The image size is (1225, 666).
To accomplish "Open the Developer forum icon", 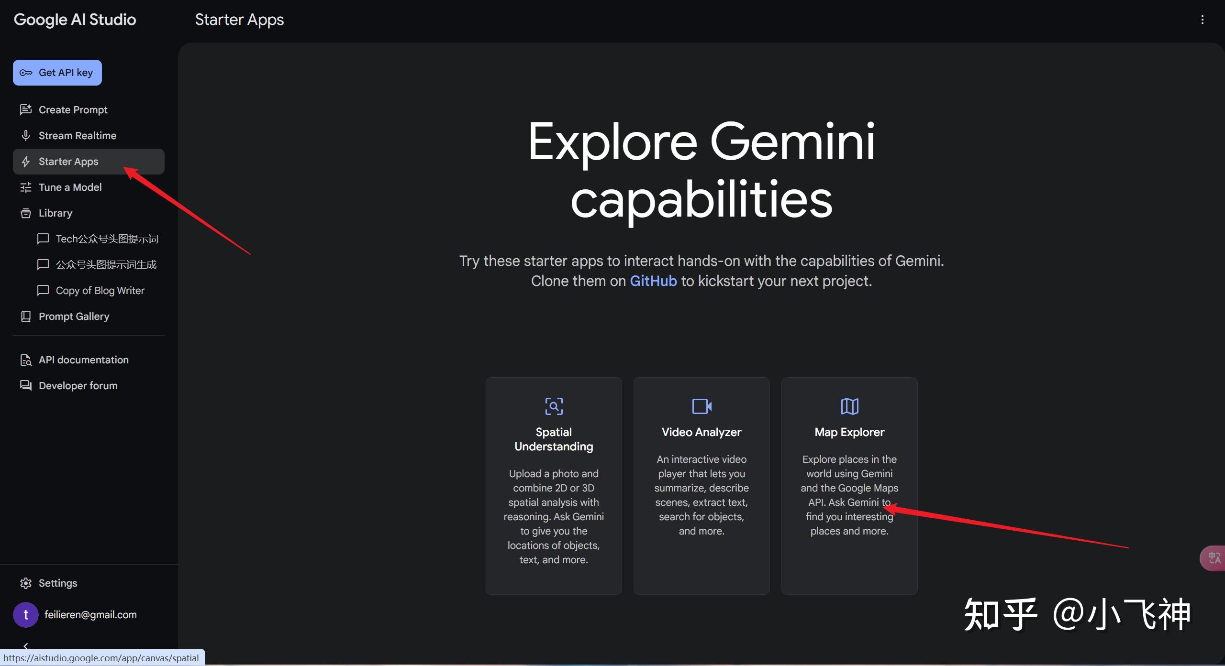I will tap(25, 385).
